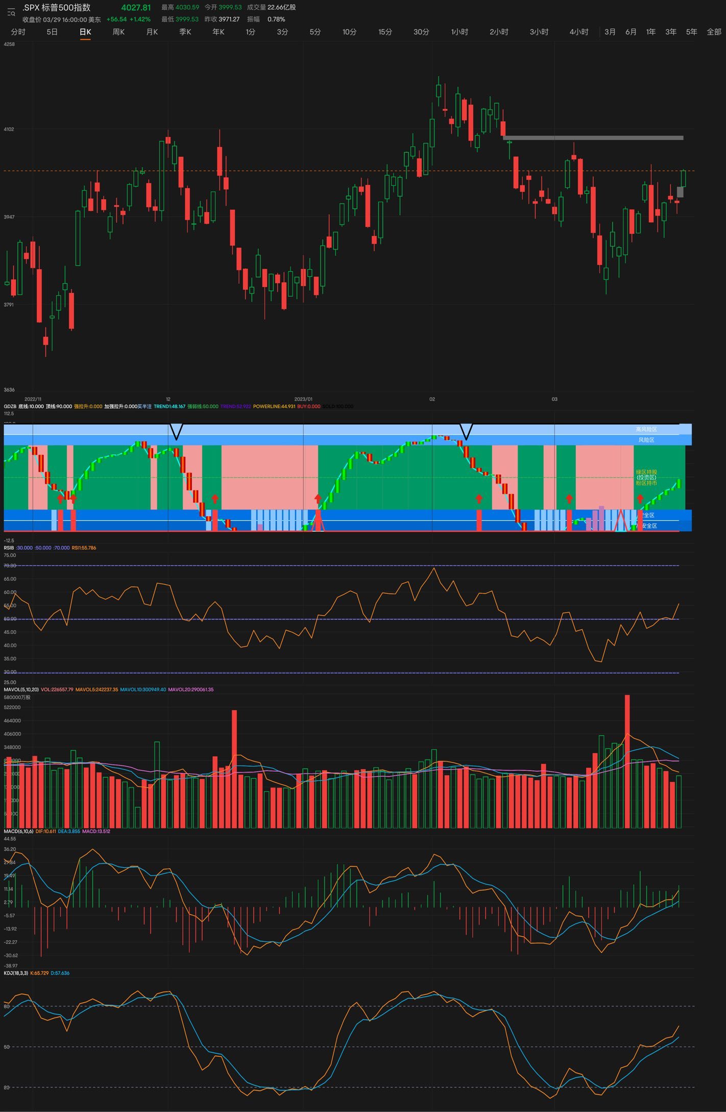726x1112 pixels.
Task: Choose the 5分 interval
Action: 315,32
